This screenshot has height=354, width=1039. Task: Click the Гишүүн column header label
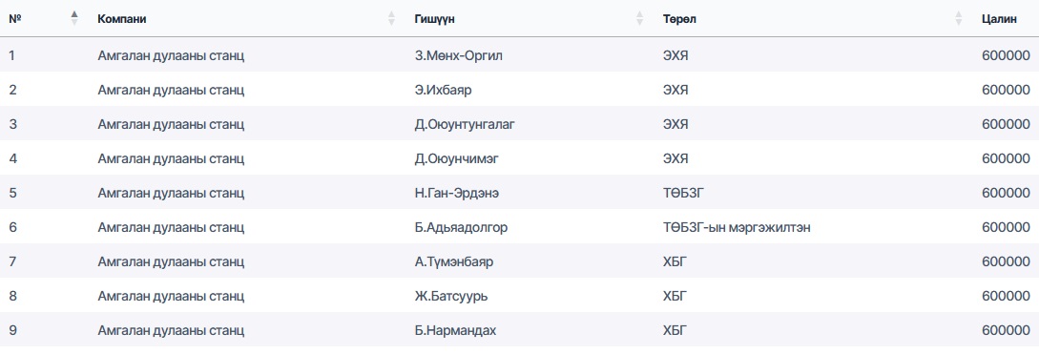pos(435,19)
